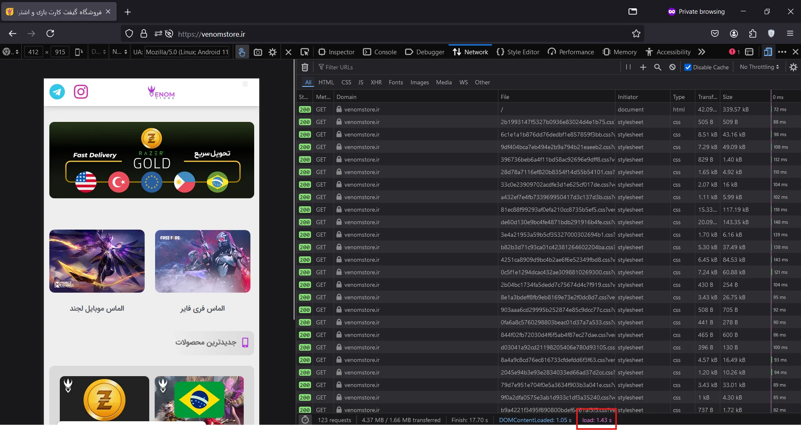801x430 pixels.
Task: Rotate the responsive viewport
Action: (x=79, y=52)
